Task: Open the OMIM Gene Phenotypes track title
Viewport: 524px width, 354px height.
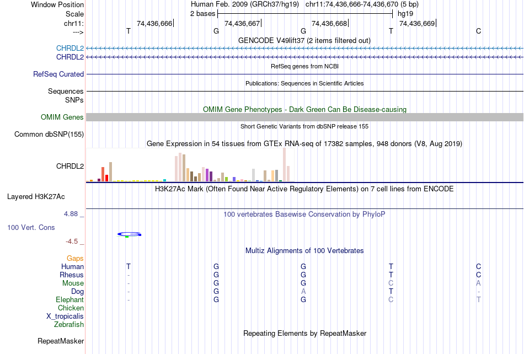Action: (x=304, y=110)
